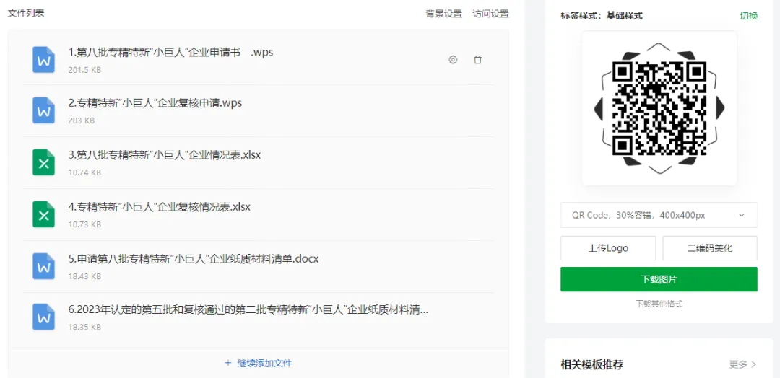Select file name 6.2023年认定的第五批和复核通过的第二批

248,310
